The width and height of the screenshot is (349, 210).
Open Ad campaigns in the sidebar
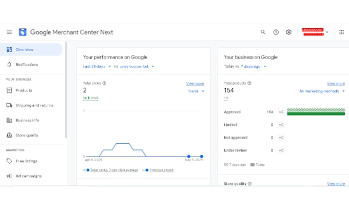(x=31, y=176)
